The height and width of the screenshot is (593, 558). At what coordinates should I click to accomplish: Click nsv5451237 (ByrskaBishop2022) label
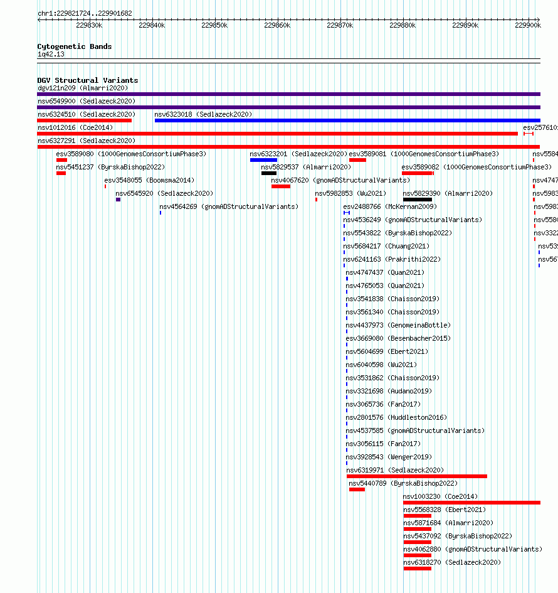click(111, 168)
